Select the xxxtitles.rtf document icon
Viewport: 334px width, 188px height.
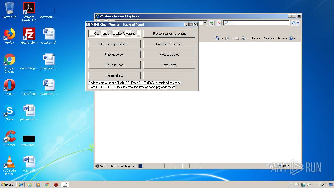coord(49,36)
